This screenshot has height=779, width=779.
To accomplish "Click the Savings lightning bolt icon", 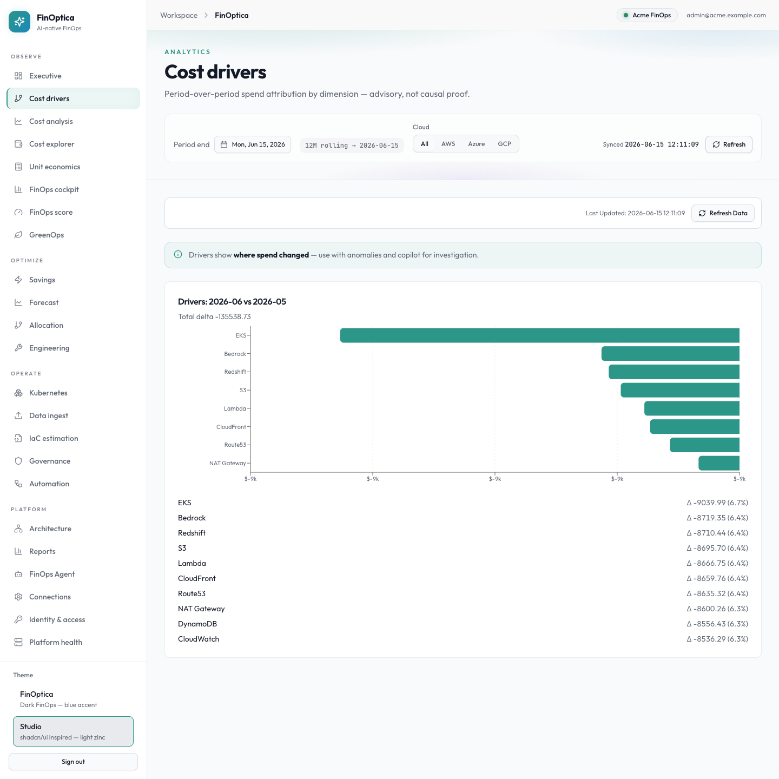I will tap(18, 280).
